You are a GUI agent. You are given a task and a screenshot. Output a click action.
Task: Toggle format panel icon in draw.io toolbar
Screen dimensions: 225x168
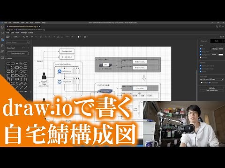tap(224, 37)
